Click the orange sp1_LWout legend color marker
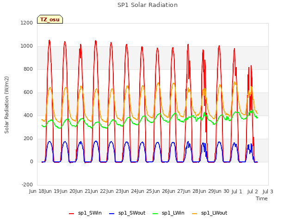 click(x=194, y=214)
